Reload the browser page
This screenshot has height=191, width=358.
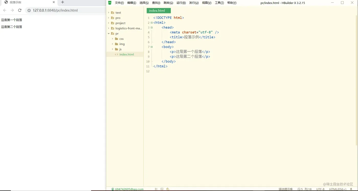[20, 10]
